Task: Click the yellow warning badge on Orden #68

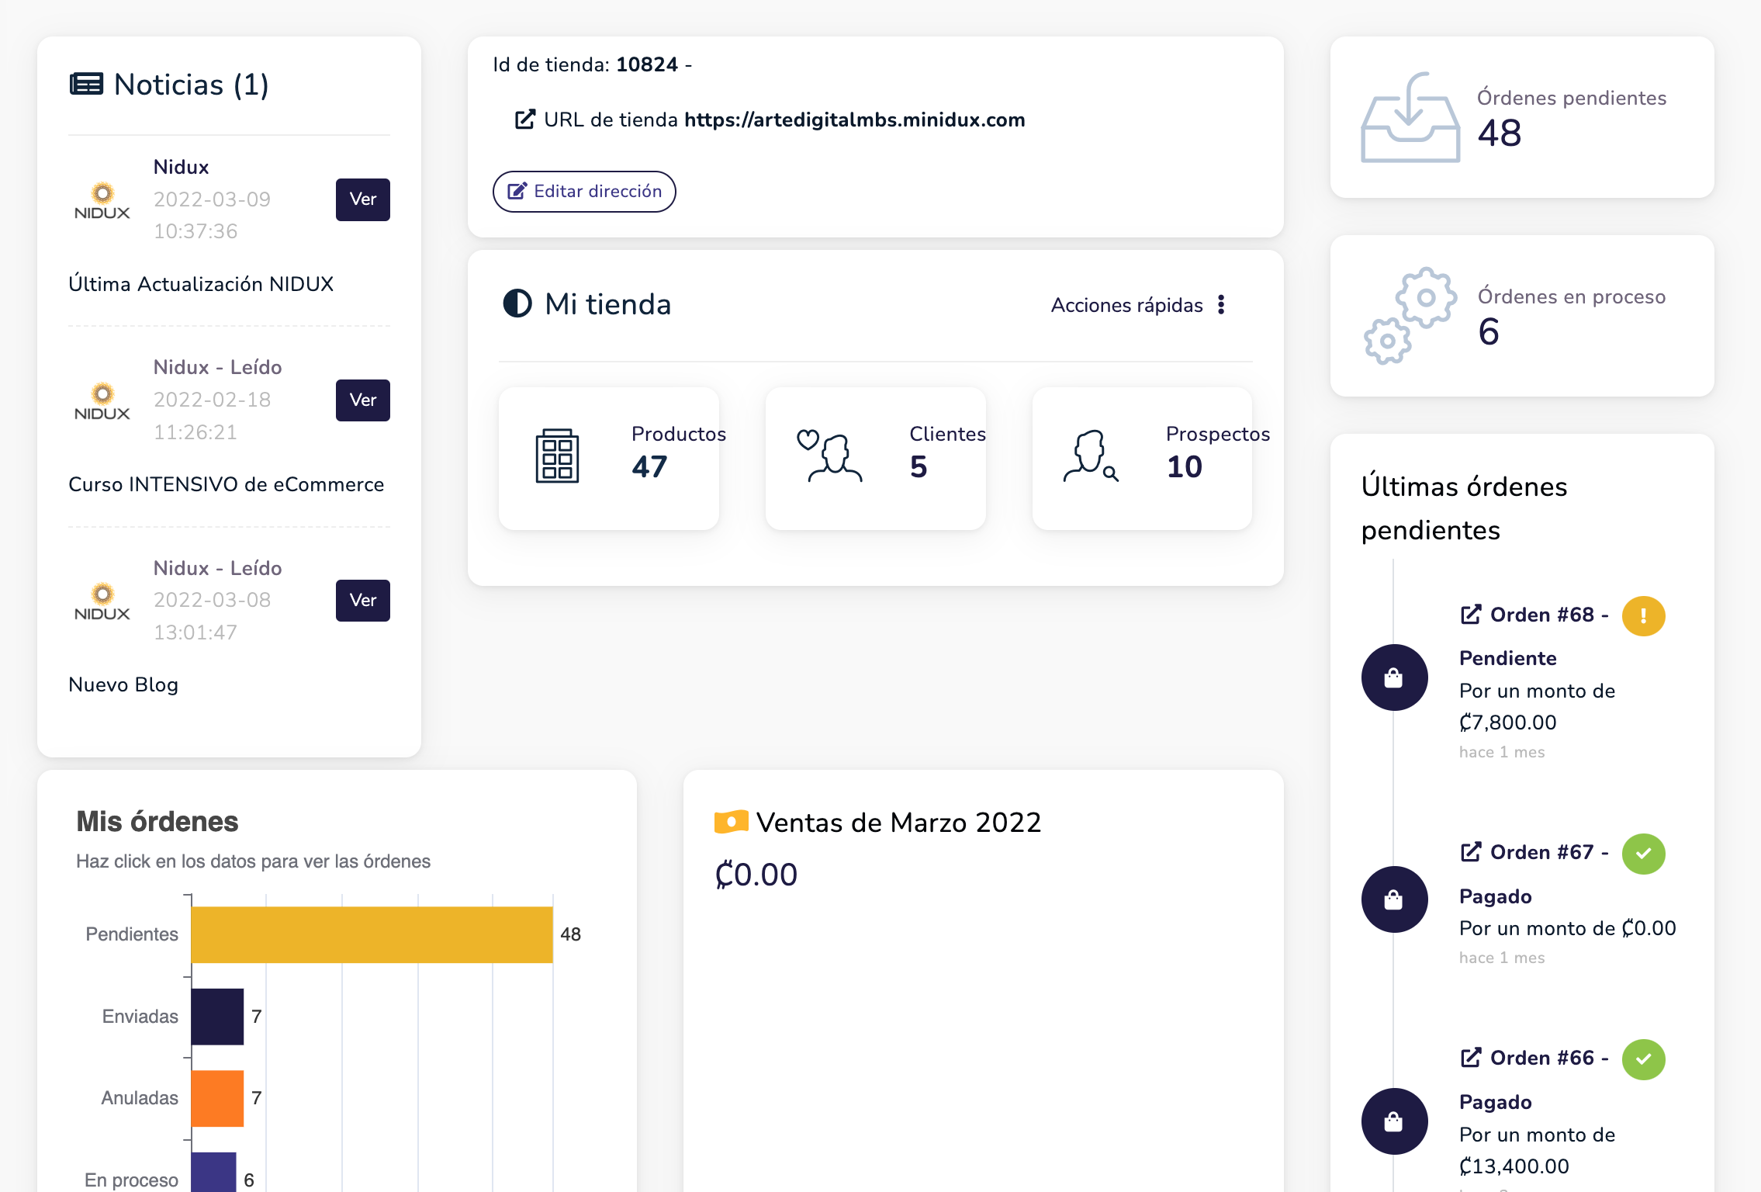Action: coord(1643,616)
